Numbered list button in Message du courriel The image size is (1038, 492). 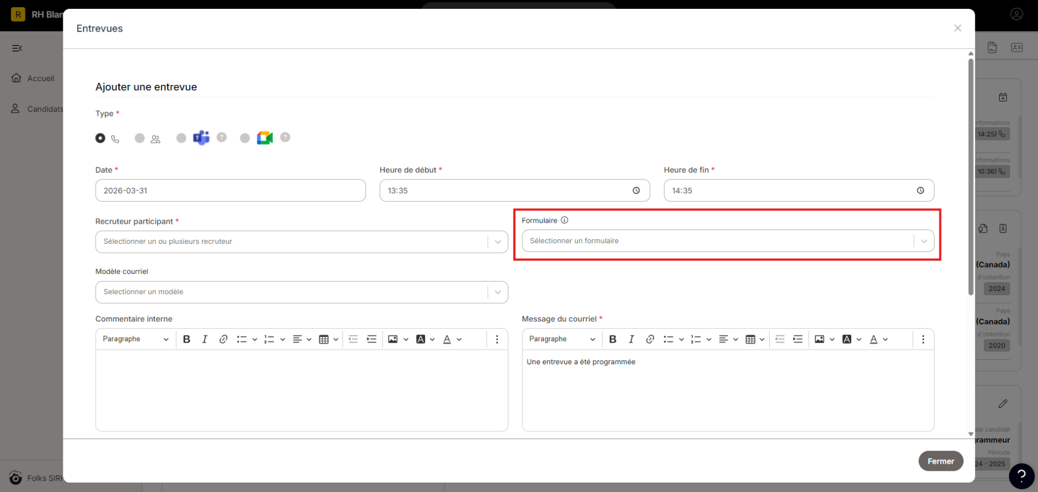pos(696,339)
